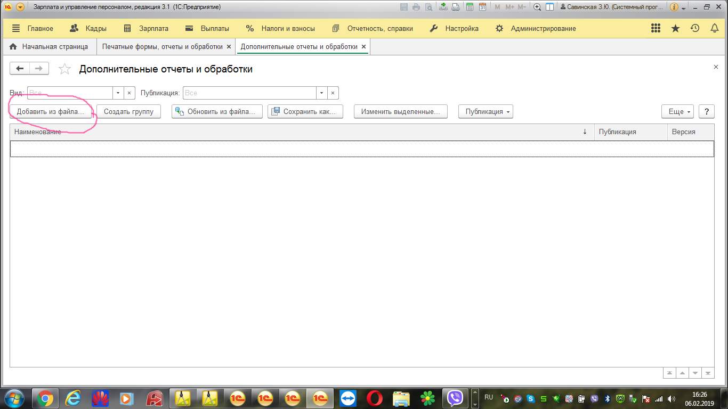Open help with question mark button
728x409 pixels.
point(706,111)
